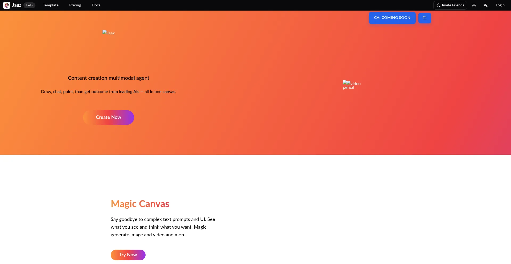Open the Invite Friends dialog
The image size is (511, 264).
[x=450, y=5]
